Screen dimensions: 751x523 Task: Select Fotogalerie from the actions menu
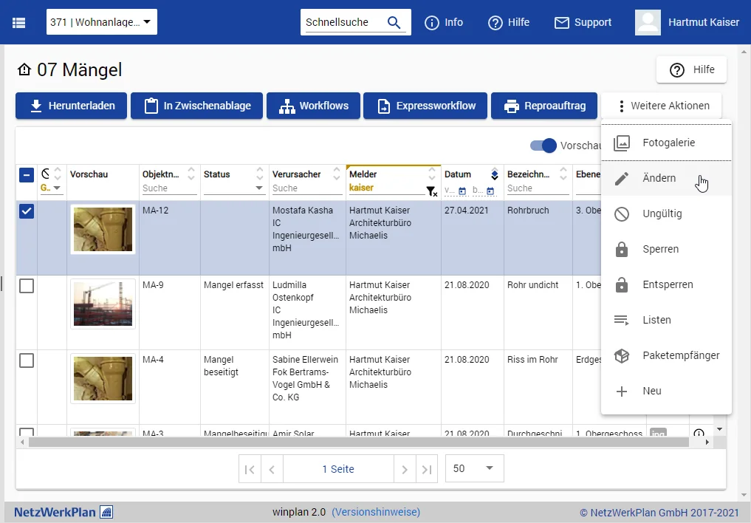(x=666, y=143)
